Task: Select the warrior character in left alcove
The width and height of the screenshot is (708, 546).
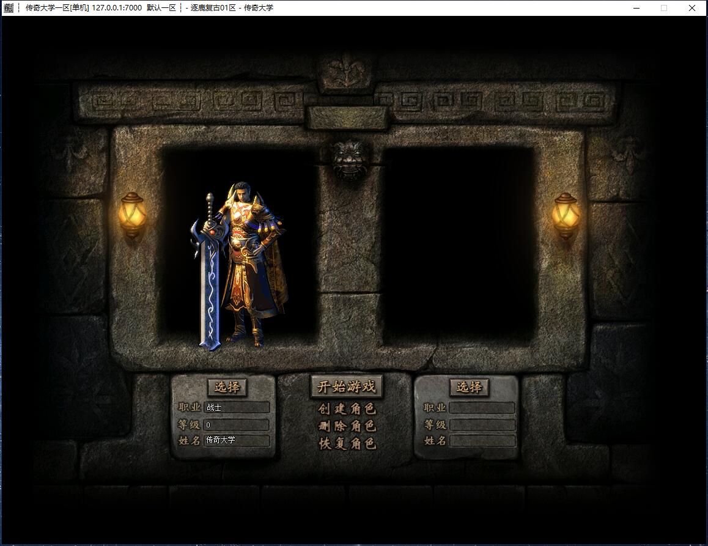Action: [239, 265]
